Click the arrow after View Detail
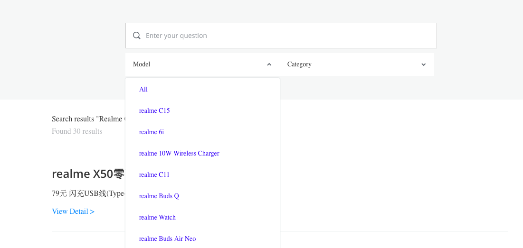Screen dimensions: 523x248 [x=93, y=211]
